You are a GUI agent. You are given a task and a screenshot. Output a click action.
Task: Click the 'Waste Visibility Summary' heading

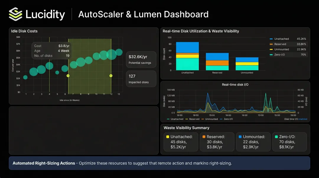(x=186, y=128)
